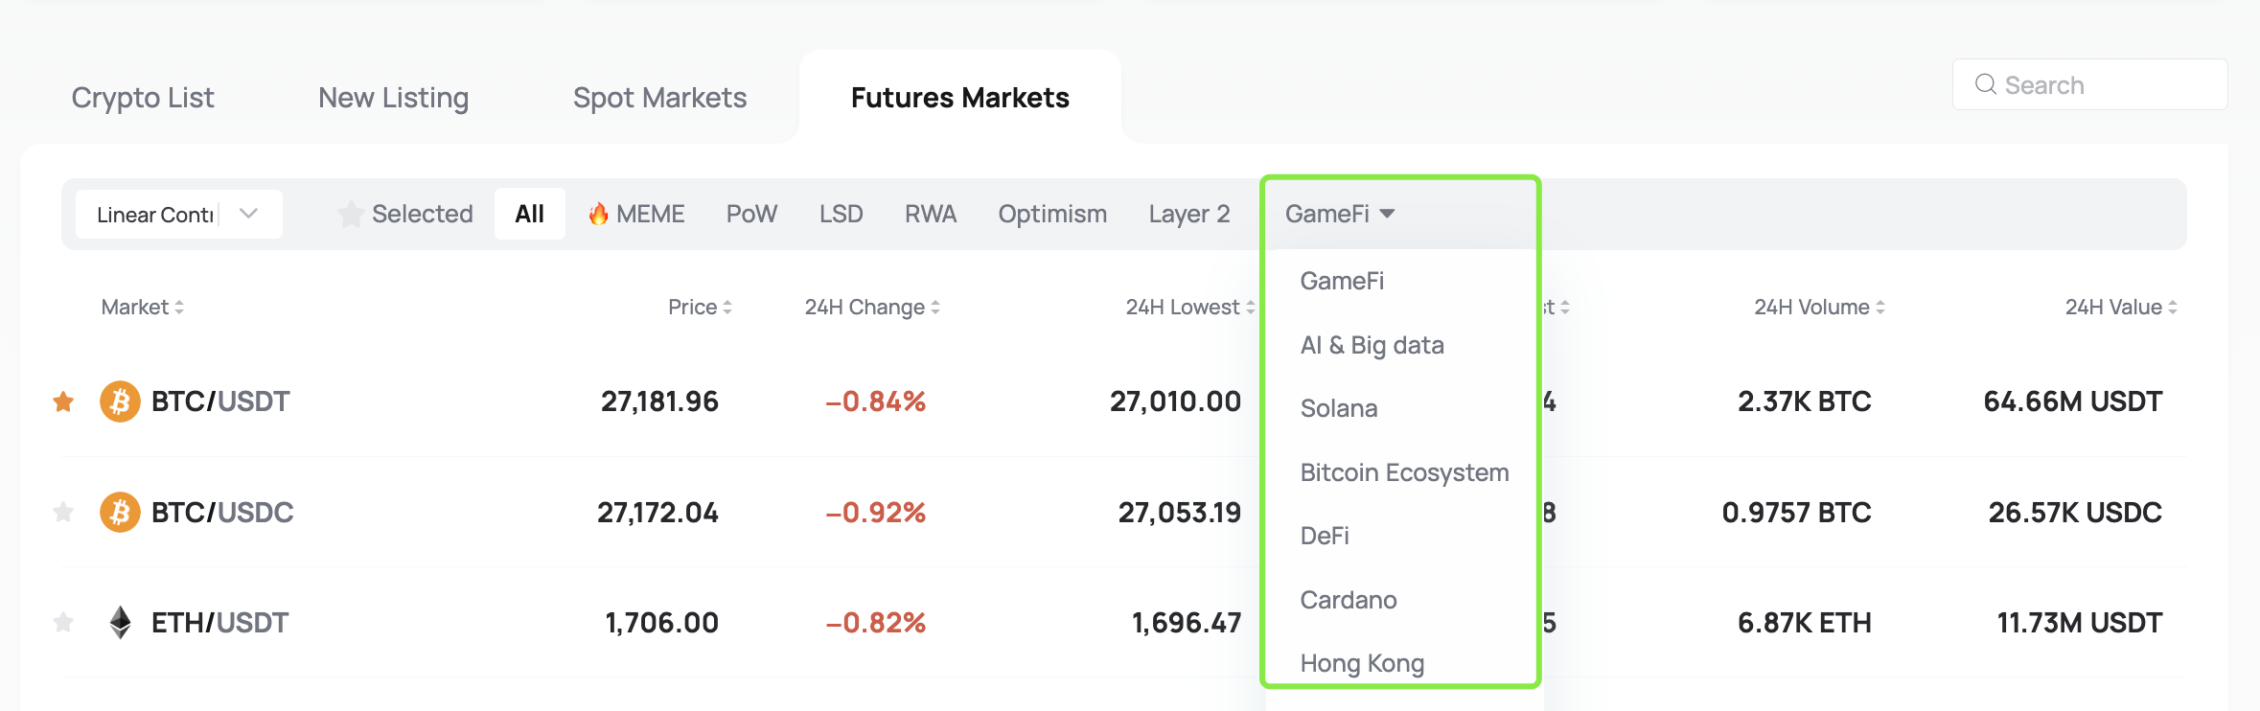
Task: Choose Bitcoin Ecosystem from the list
Action: (1404, 472)
